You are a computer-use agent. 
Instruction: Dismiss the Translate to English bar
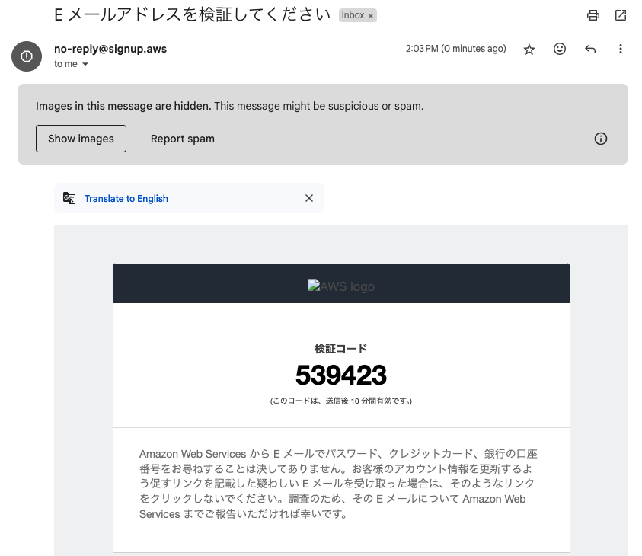pyautogui.click(x=309, y=198)
